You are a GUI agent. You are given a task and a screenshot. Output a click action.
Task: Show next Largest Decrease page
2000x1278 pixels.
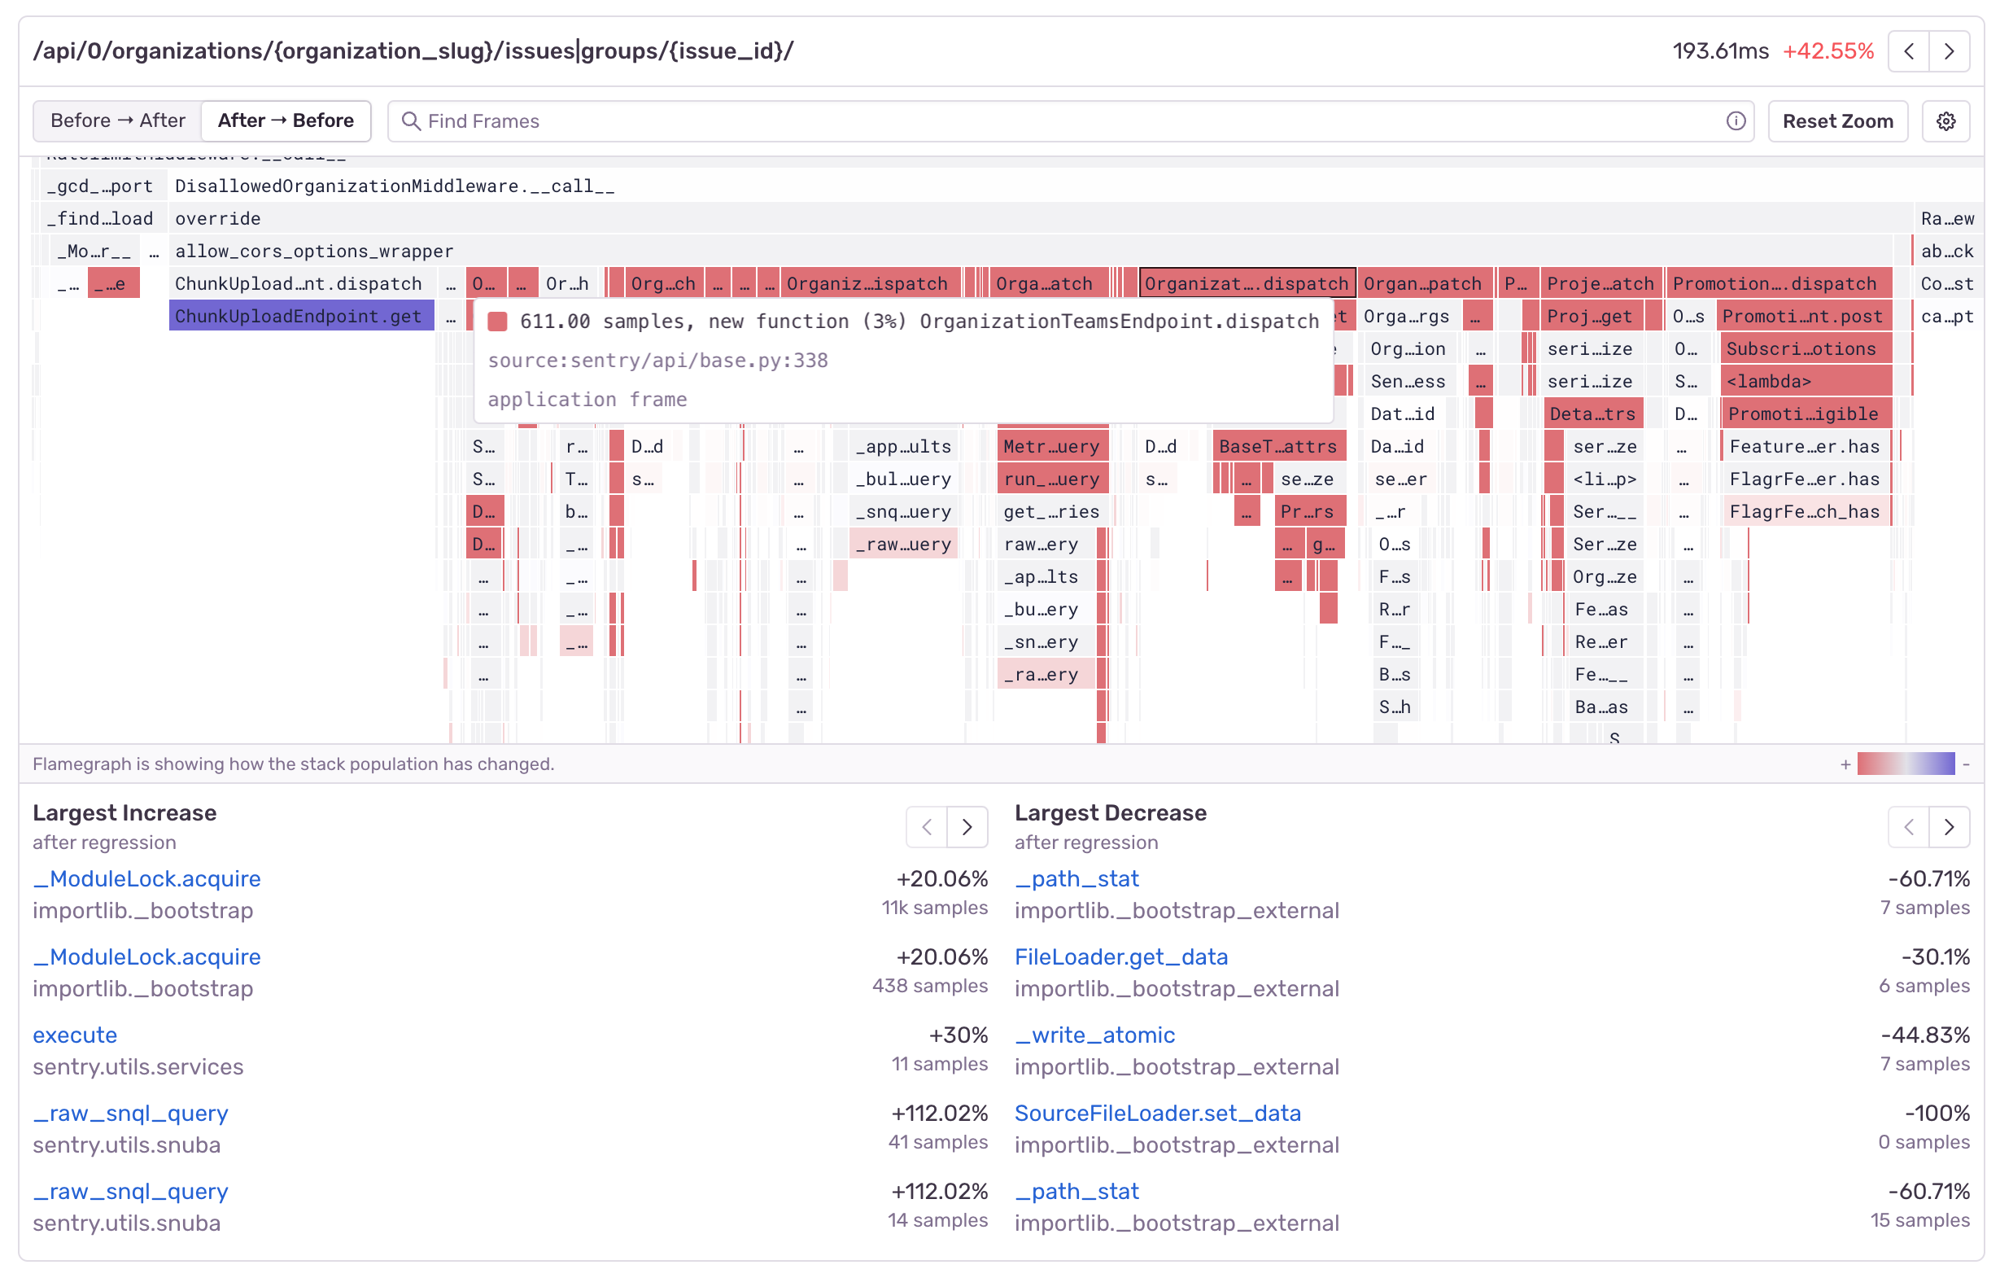tap(1949, 827)
